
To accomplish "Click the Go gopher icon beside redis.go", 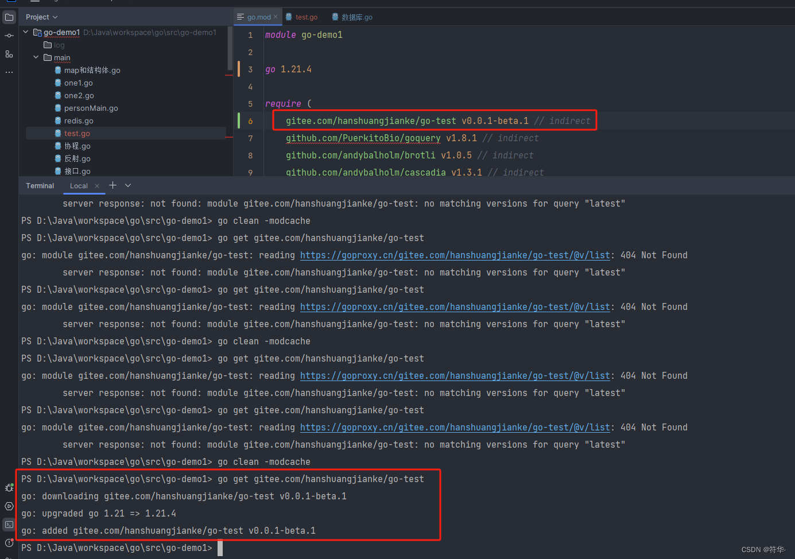I will pos(58,121).
